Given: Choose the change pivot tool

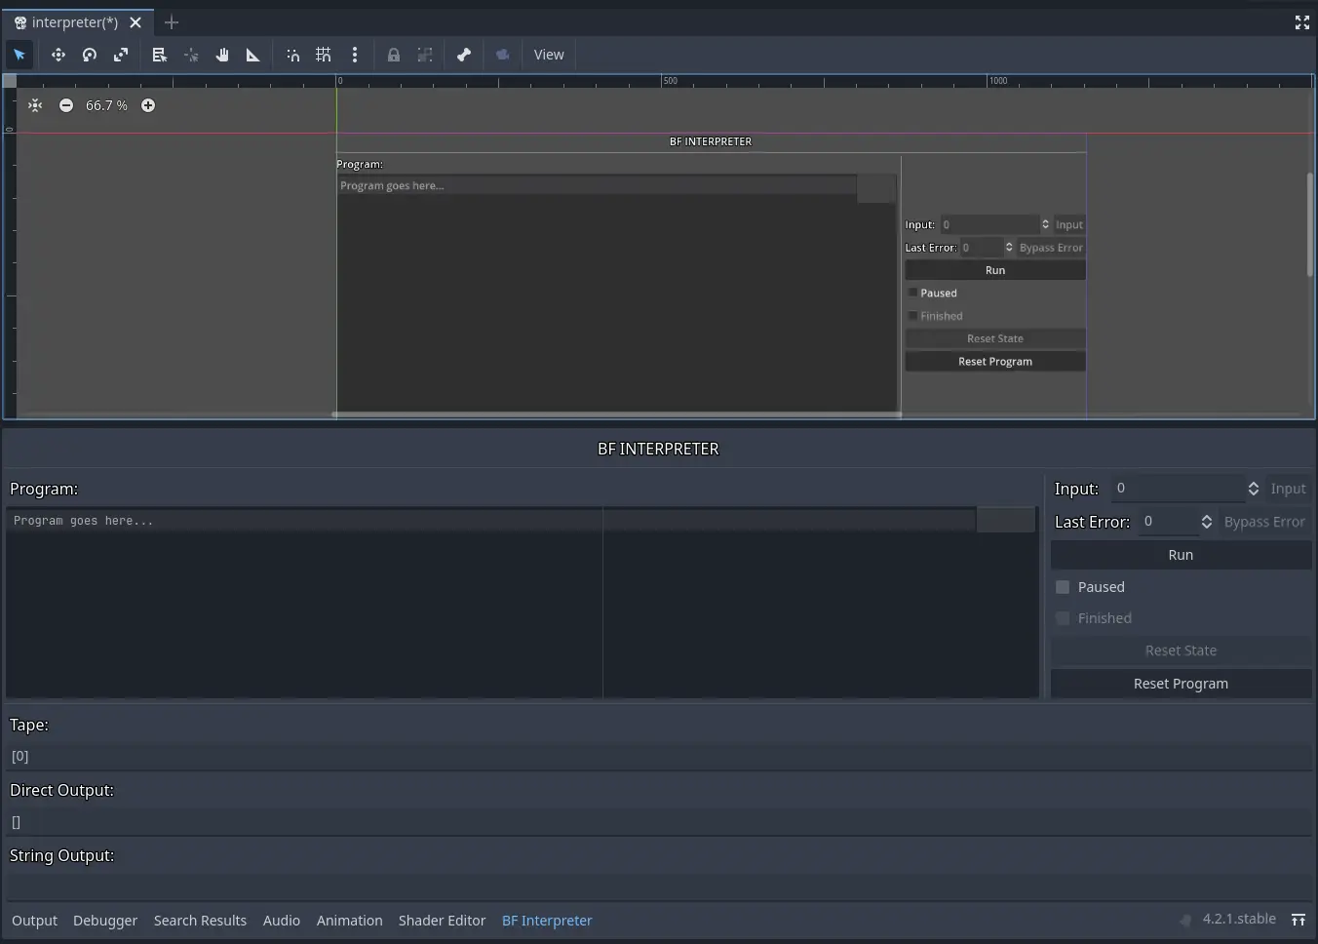Looking at the screenshot, I should tap(191, 55).
